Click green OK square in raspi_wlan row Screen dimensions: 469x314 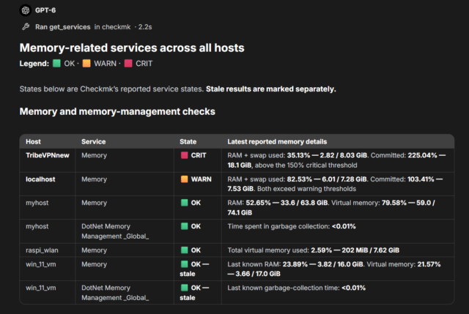pos(184,250)
